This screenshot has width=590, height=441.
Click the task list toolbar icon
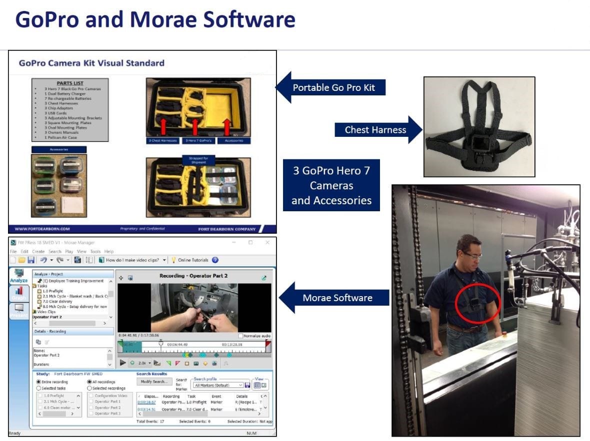pos(89,260)
